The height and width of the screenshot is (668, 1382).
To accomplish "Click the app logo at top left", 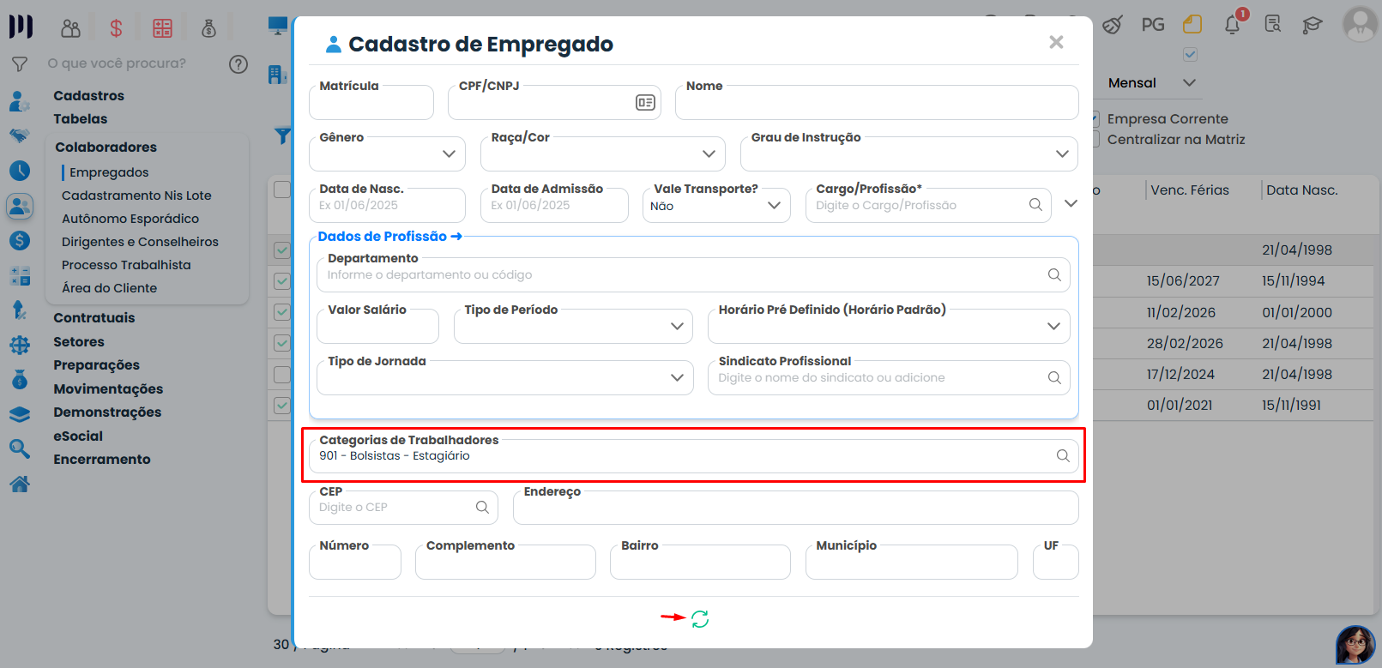I will click(x=21, y=27).
